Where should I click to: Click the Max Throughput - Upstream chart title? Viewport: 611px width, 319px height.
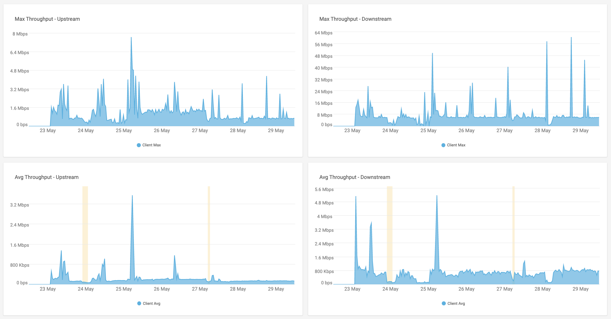click(47, 19)
